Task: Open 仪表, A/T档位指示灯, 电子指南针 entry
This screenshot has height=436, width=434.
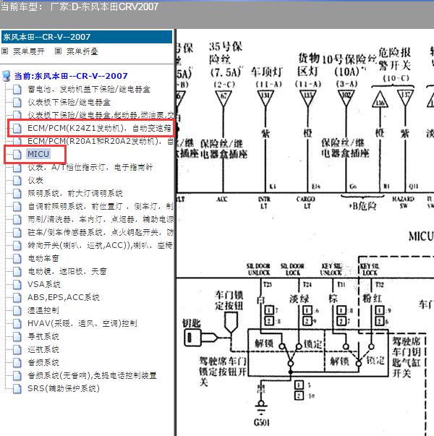Action: pos(90,168)
